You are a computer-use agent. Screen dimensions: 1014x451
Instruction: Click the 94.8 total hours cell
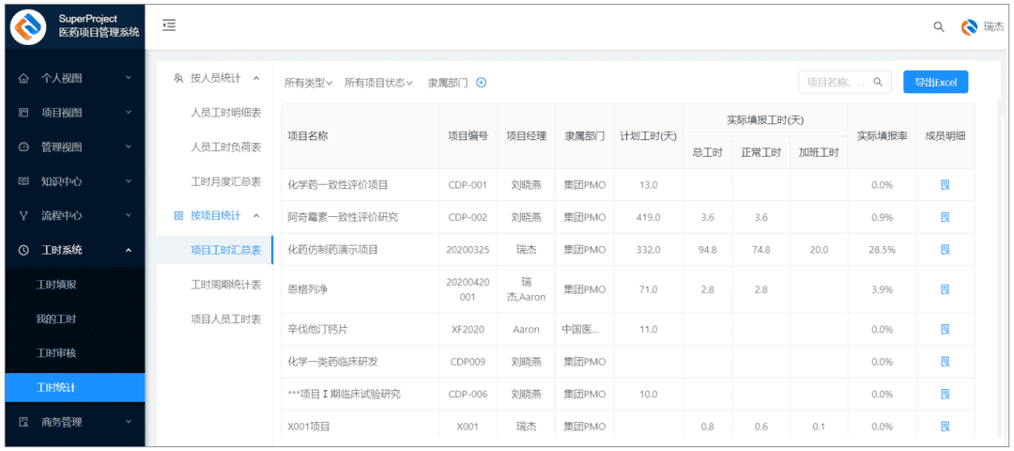click(x=708, y=250)
